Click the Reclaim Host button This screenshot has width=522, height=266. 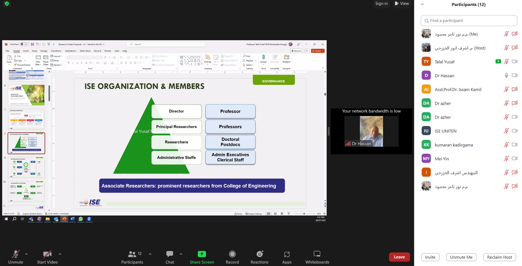coord(499,257)
